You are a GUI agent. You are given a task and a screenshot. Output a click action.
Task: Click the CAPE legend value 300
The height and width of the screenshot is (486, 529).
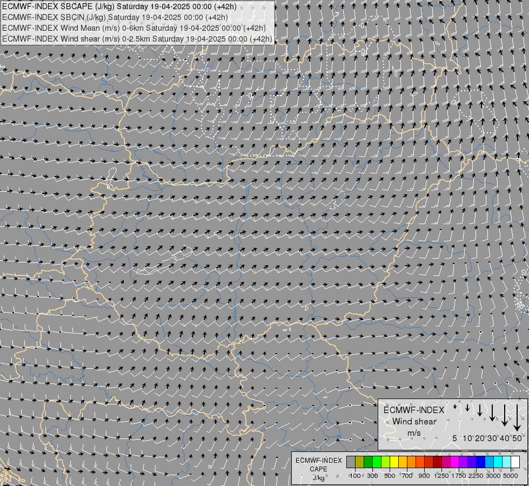tap(372, 476)
